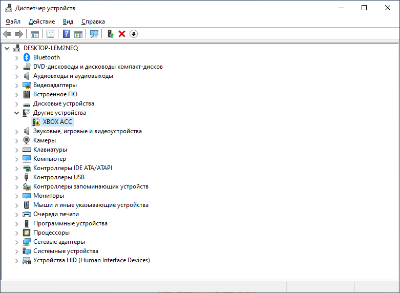Viewport: 400px width, 293px height.
Task: Open the Справка menu
Action: [93, 22]
